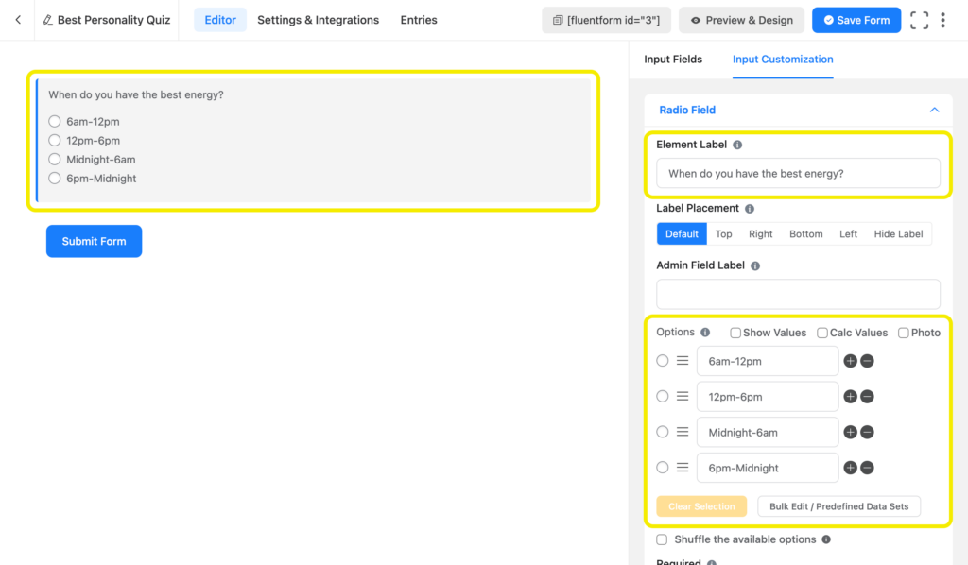Go back using the left arrow icon
The width and height of the screenshot is (968, 565).
click(x=18, y=20)
